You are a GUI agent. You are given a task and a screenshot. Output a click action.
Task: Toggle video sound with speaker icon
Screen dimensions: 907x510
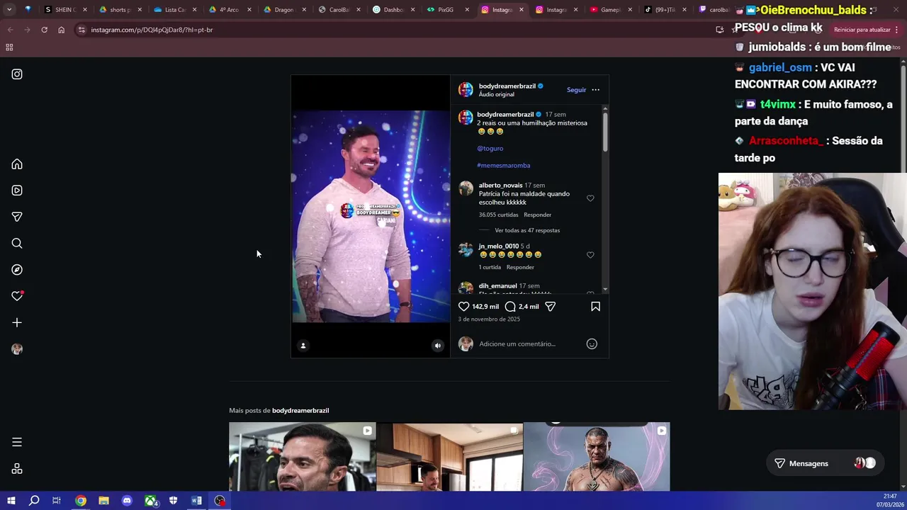point(437,346)
